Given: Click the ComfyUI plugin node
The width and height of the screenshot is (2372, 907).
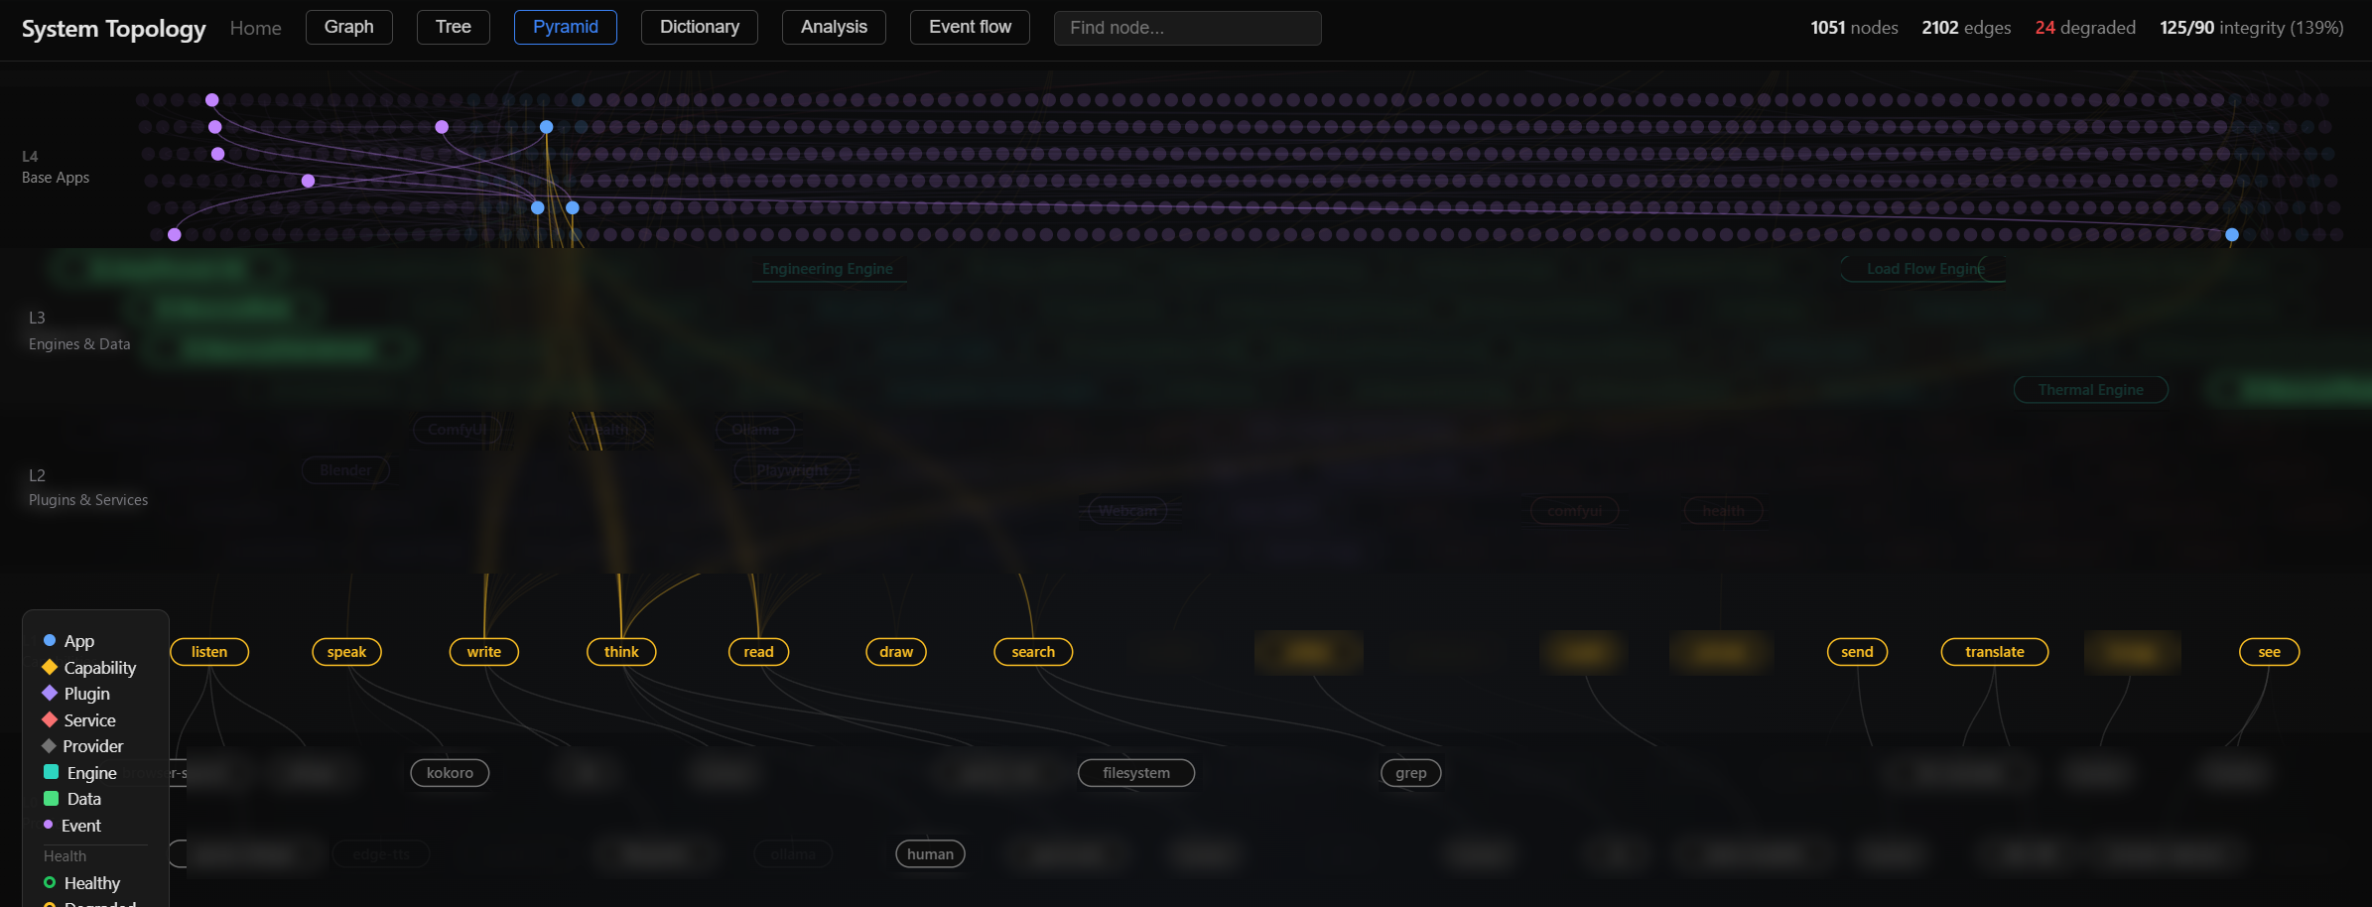Looking at the screenshot, I should tap(458, 430).
